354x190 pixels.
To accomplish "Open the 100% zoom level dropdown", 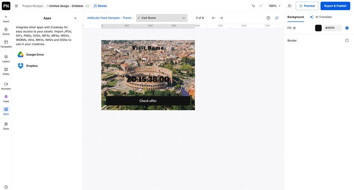I will 275,6.
